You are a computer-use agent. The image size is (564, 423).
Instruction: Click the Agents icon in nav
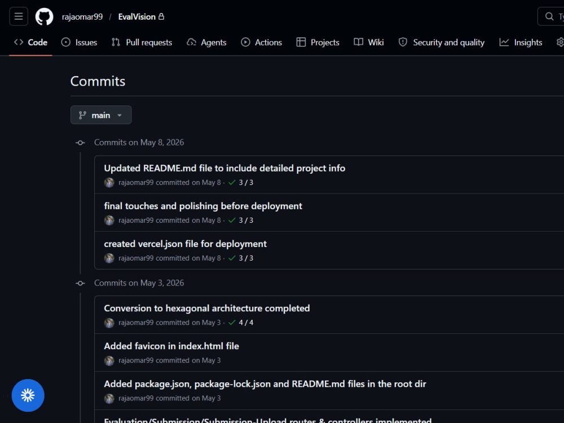point(191,42)
